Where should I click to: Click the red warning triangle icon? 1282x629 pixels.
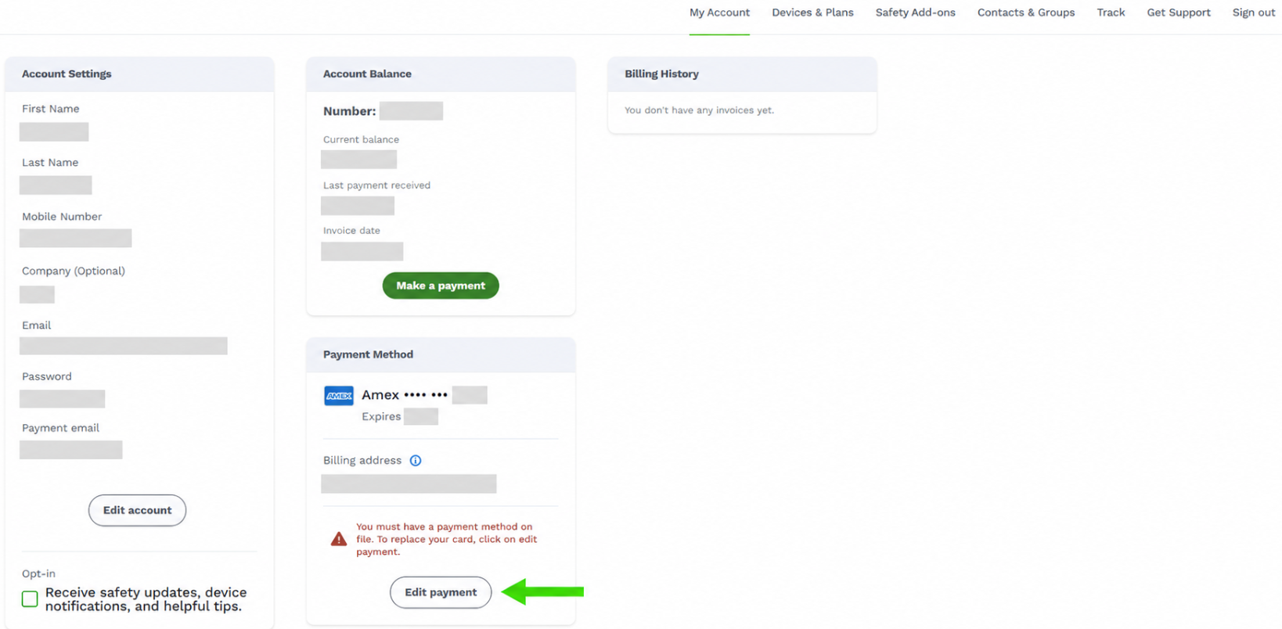(x=339, y=539)
